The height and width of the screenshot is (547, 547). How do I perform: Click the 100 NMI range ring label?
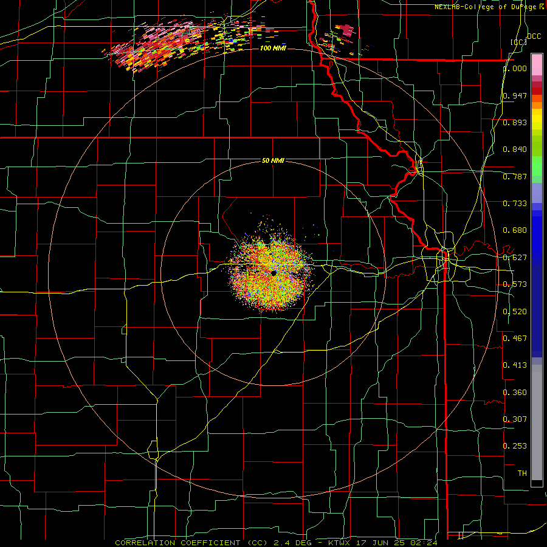(273, 48)
